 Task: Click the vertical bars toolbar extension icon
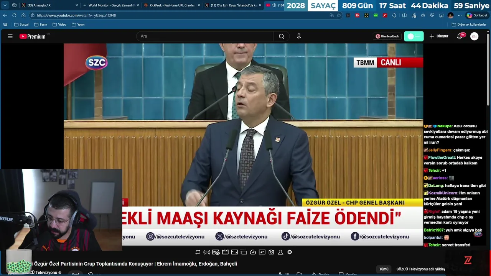click(348, 15)
